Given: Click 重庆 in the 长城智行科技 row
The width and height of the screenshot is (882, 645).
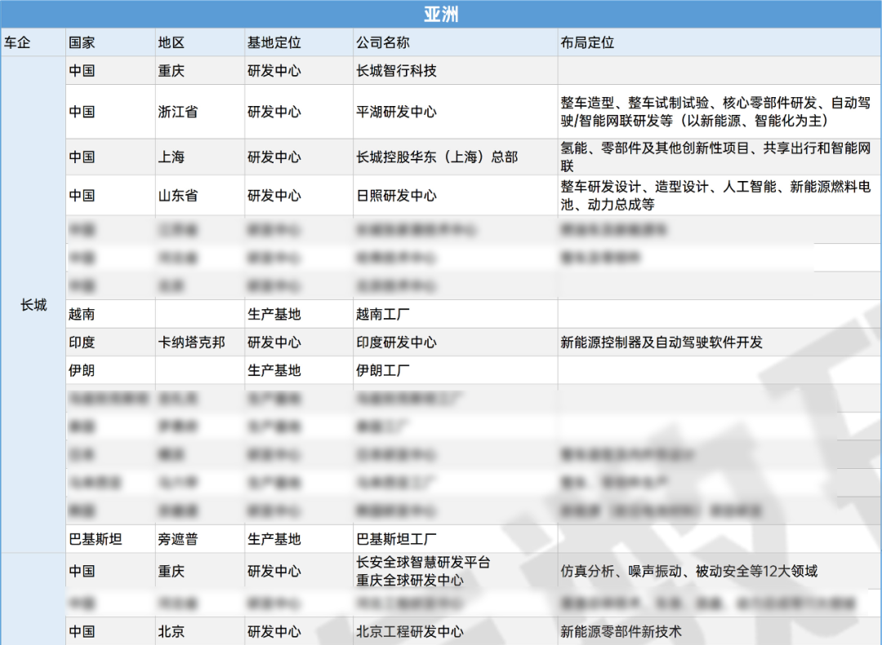Looking at the screenshot, I should coord(171,71).
